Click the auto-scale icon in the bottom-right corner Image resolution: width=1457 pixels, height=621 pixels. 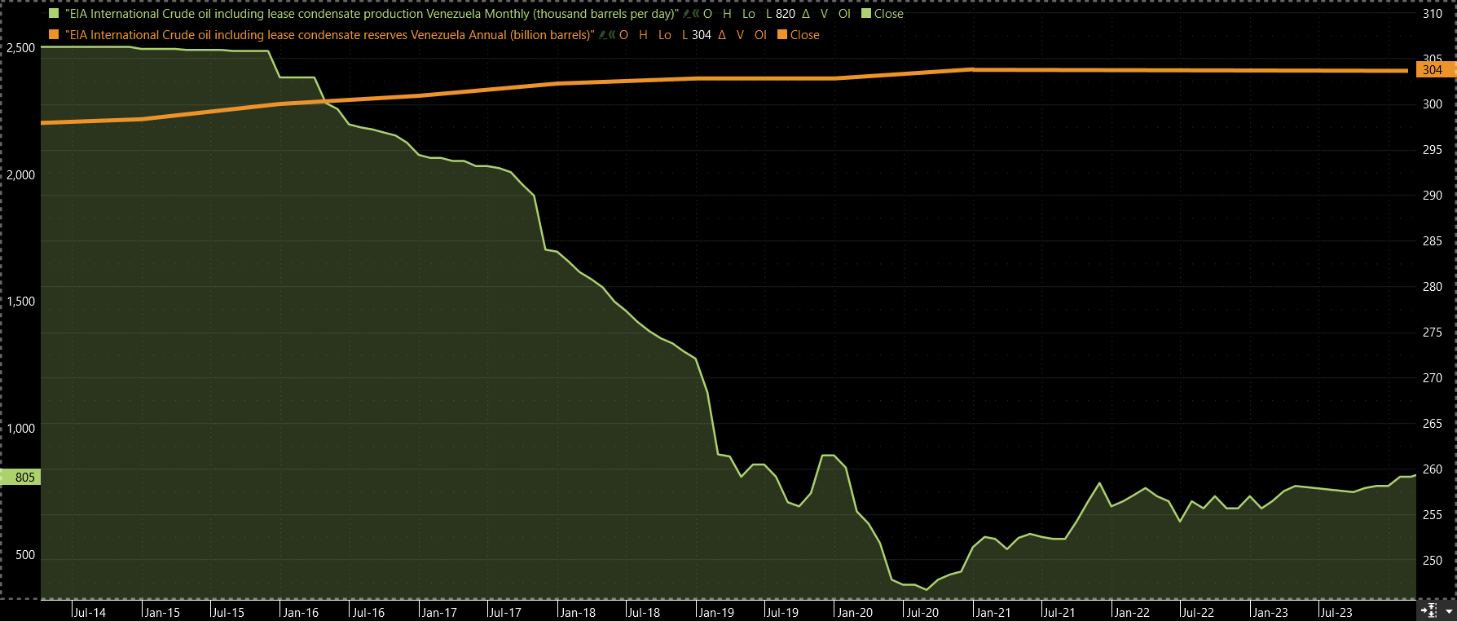tap(1430, 610)
